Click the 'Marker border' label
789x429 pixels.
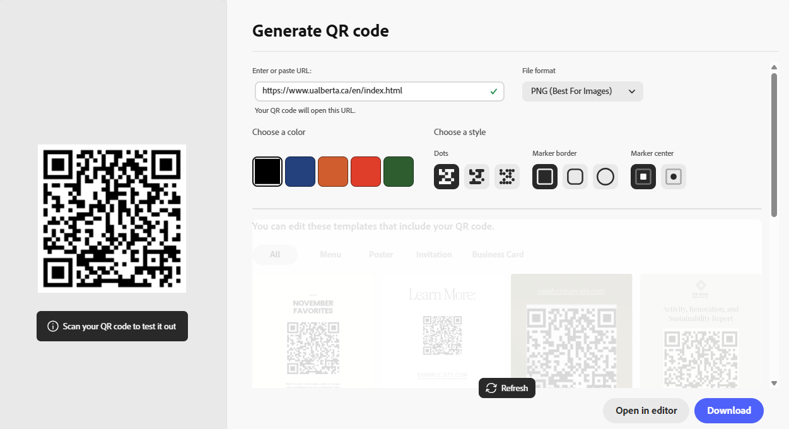(x=554, y=153)
